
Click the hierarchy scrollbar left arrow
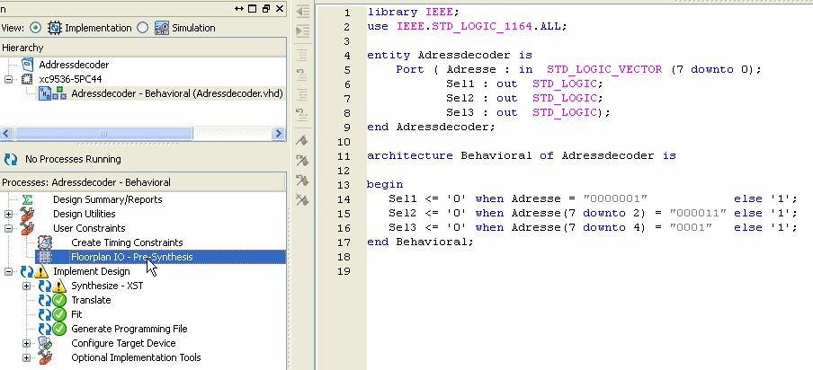[x=6, y=134]
